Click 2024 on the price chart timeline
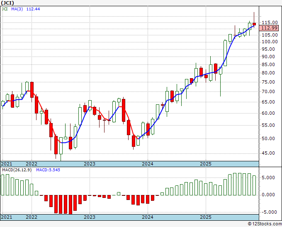 tap(148, 164)
